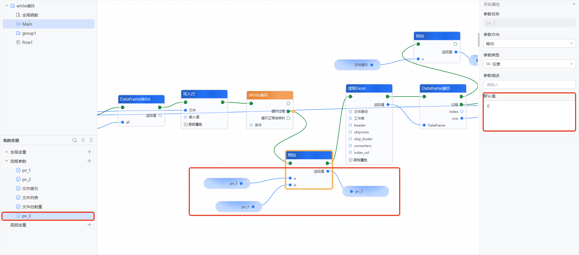
Task: Click the expand-collapse arrows icon beside search
Action: point(83,140)
